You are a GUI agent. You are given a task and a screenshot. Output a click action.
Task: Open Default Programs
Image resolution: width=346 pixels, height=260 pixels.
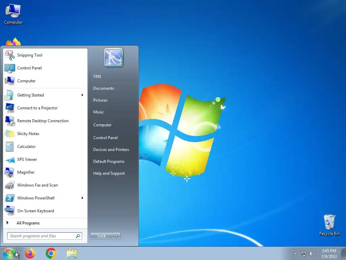point(108,161)
